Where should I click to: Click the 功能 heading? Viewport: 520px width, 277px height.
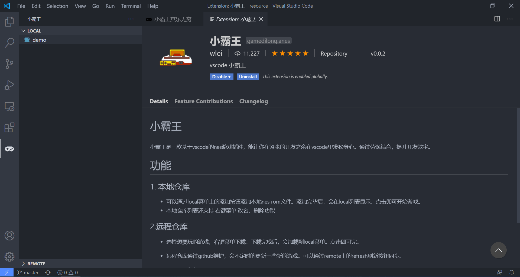tap(161, 165)
